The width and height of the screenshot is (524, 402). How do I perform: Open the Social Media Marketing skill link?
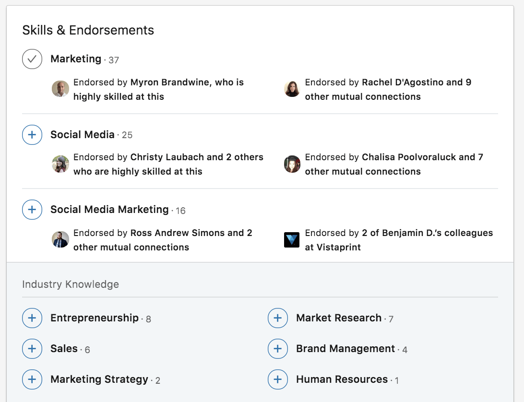[109, 210]
